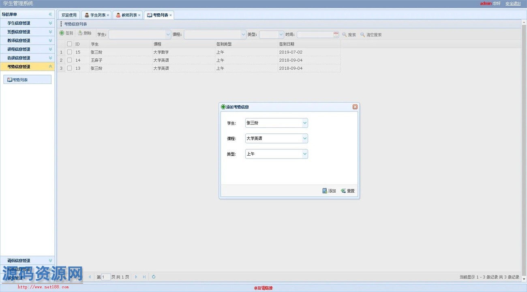Go to the previous page in pagination
The width and height of the screenshot is (527, 292).
click(x=90, y=277)
